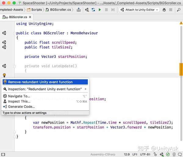This screenshot has width=183, height=157.
Task: Click the tileSizeZ field declaration
Action: click(61, 47)
